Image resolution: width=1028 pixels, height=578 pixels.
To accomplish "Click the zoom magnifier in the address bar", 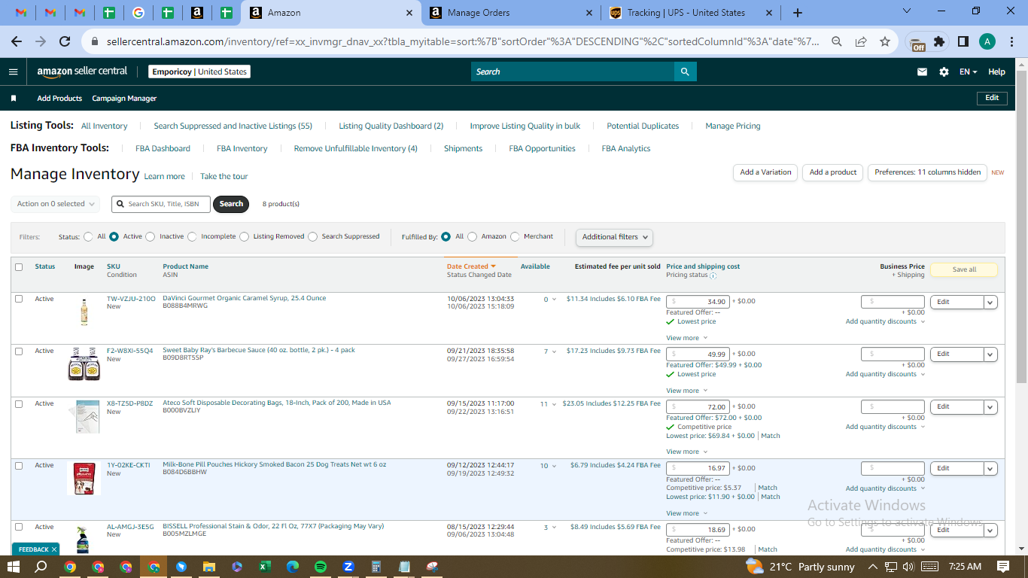I will (x=836, y=42).
